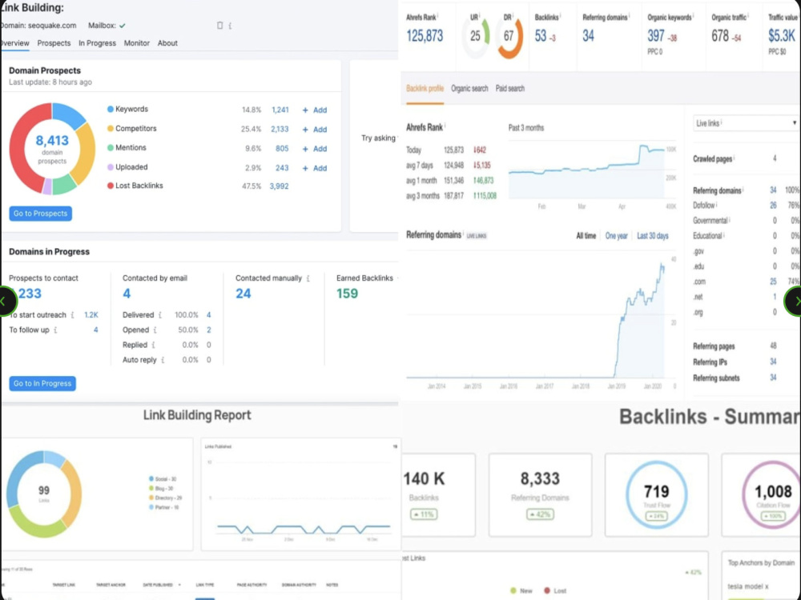The height and width of the screenshot is (600, 801).
Task: Click To start outreach value 1.2K
Action: (x=91, y=314)
